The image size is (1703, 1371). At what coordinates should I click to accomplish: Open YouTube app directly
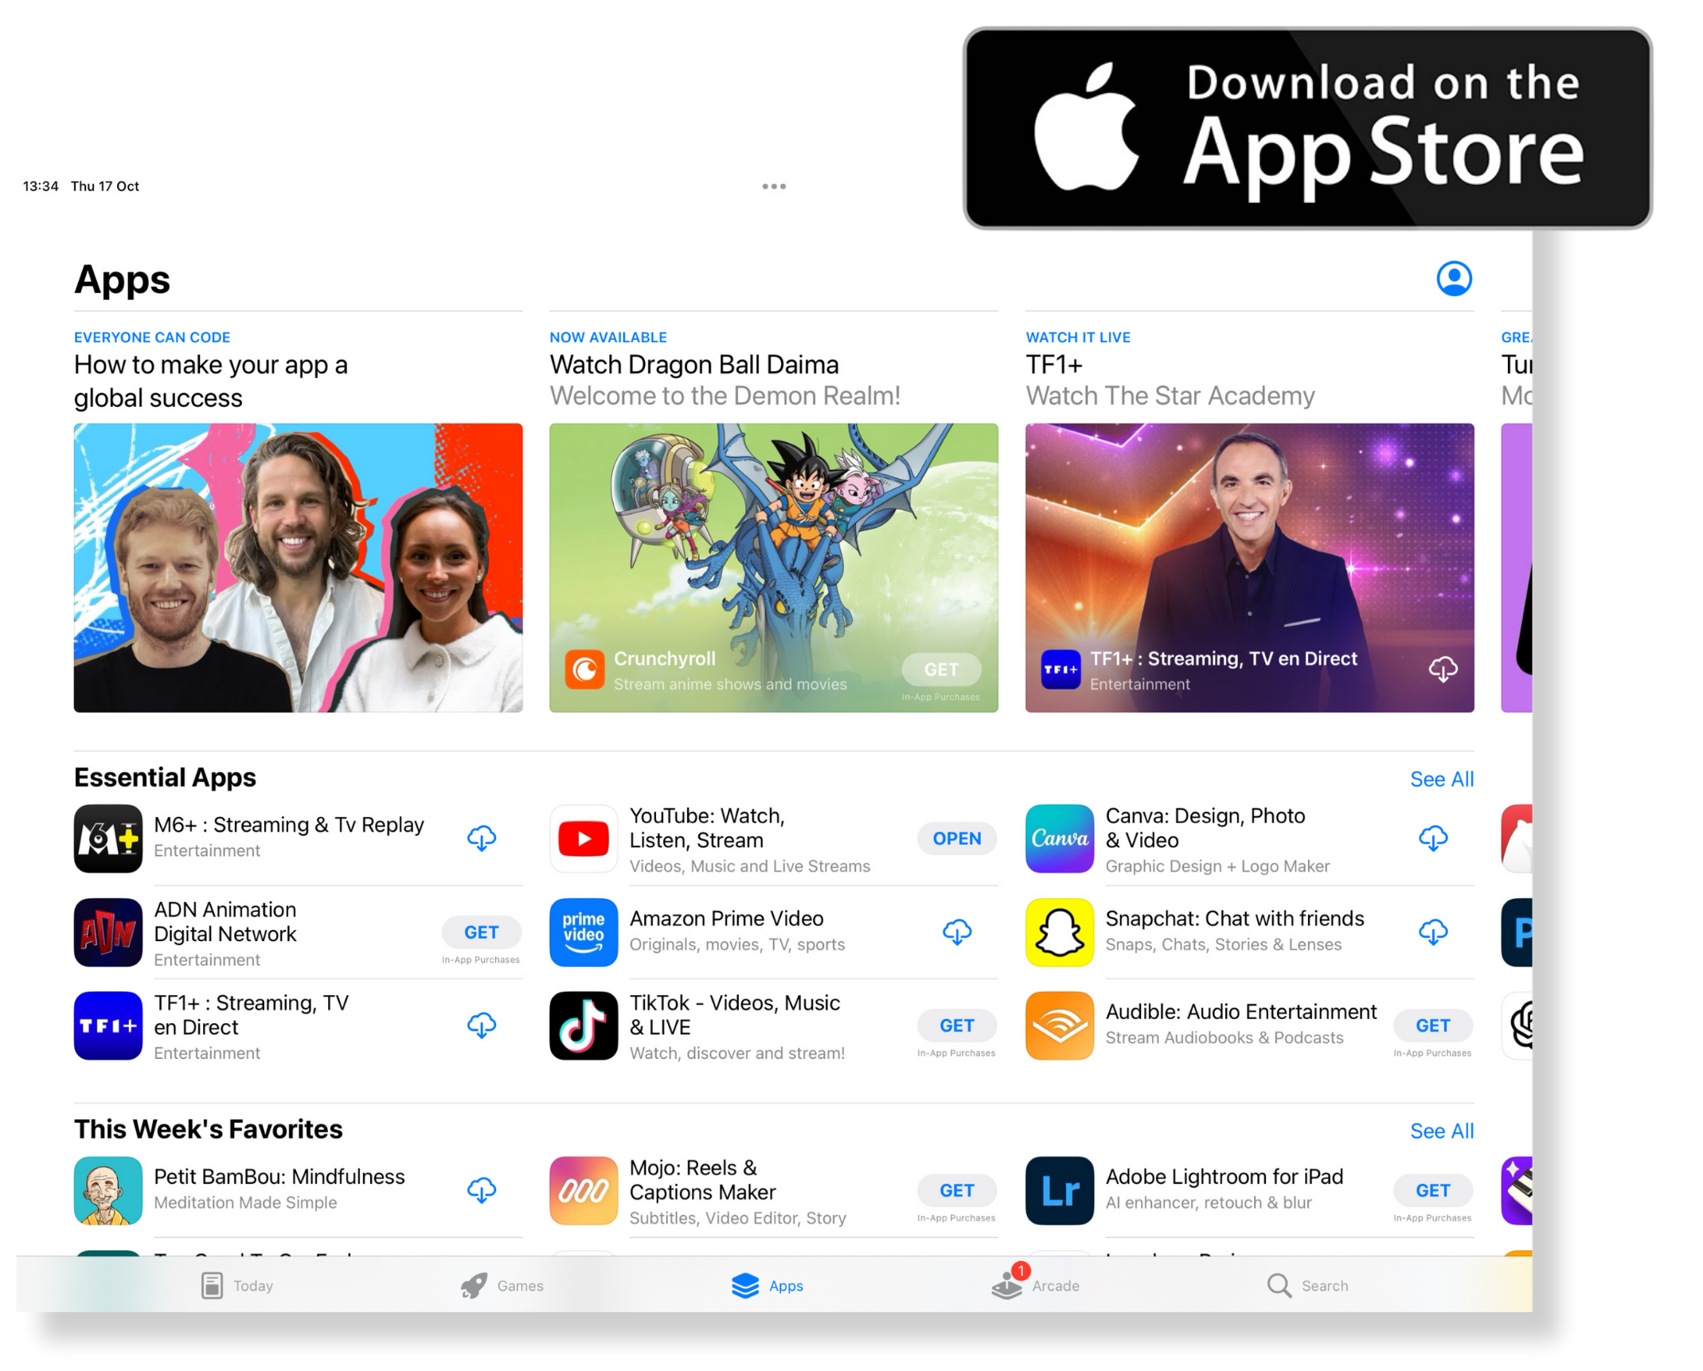tap(955, 838)
